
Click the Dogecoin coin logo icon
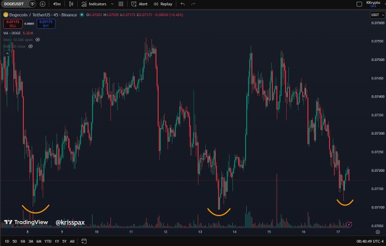6,15
